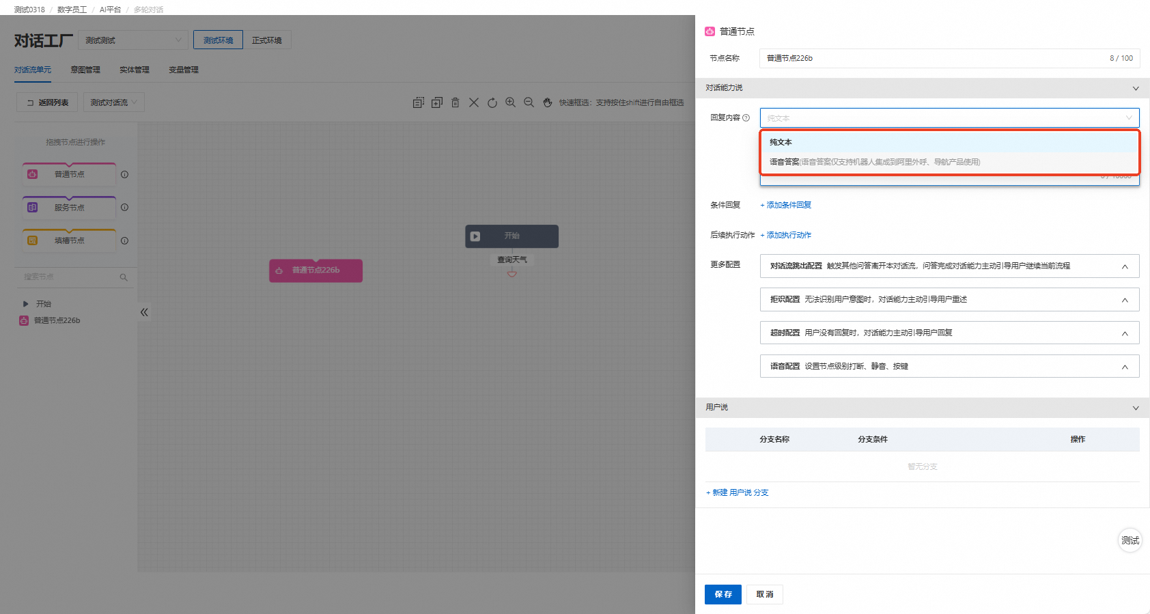Click the 取消 button
The image size is (1150, 614).
coord(765,594)
